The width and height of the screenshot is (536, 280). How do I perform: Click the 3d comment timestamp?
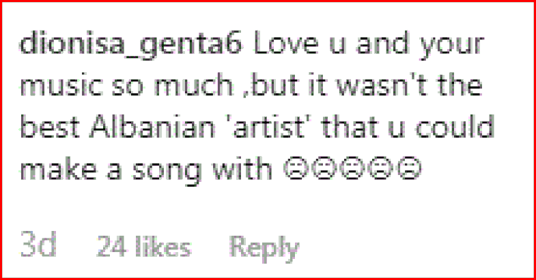(x=38, y=245)
